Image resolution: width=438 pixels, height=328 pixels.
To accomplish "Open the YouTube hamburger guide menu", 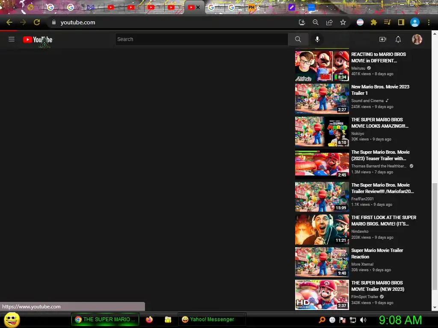I will (12, 39).
